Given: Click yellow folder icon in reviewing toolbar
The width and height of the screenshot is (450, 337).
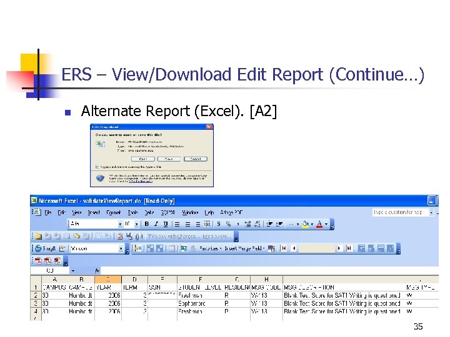Looking at the screenshot, I should click(38, 236).
